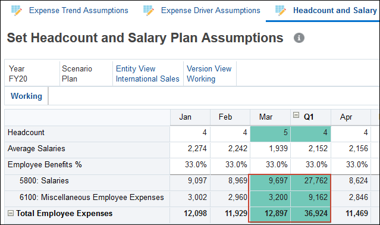Select the Headcount and Salary tab
Screen dimensions: 380x225
(335, 11)
